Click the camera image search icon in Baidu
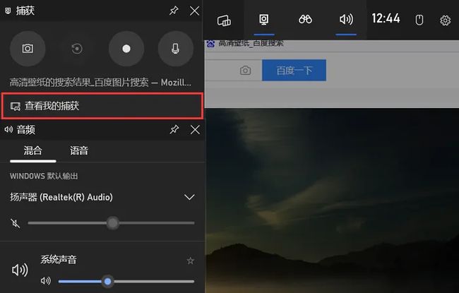The width and height of the screenshot is (459, 293). click(245, 71)
